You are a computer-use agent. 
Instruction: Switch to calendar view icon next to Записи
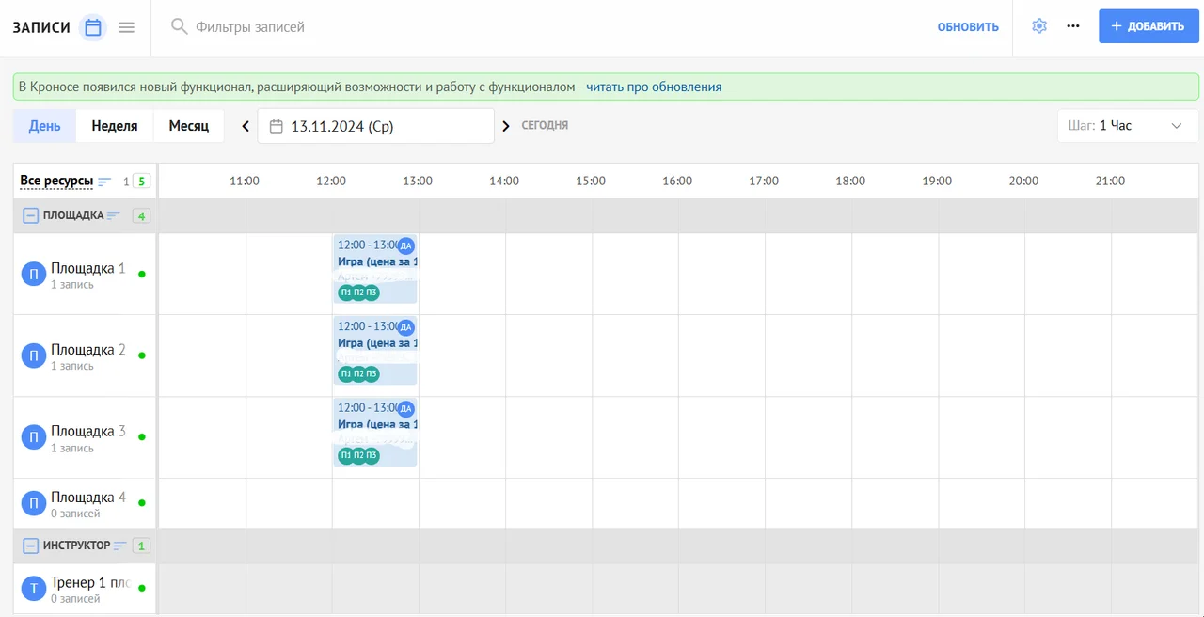tap(92, 27)
